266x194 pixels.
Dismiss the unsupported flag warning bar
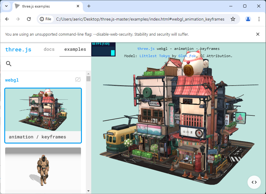[x=258, y=34]
